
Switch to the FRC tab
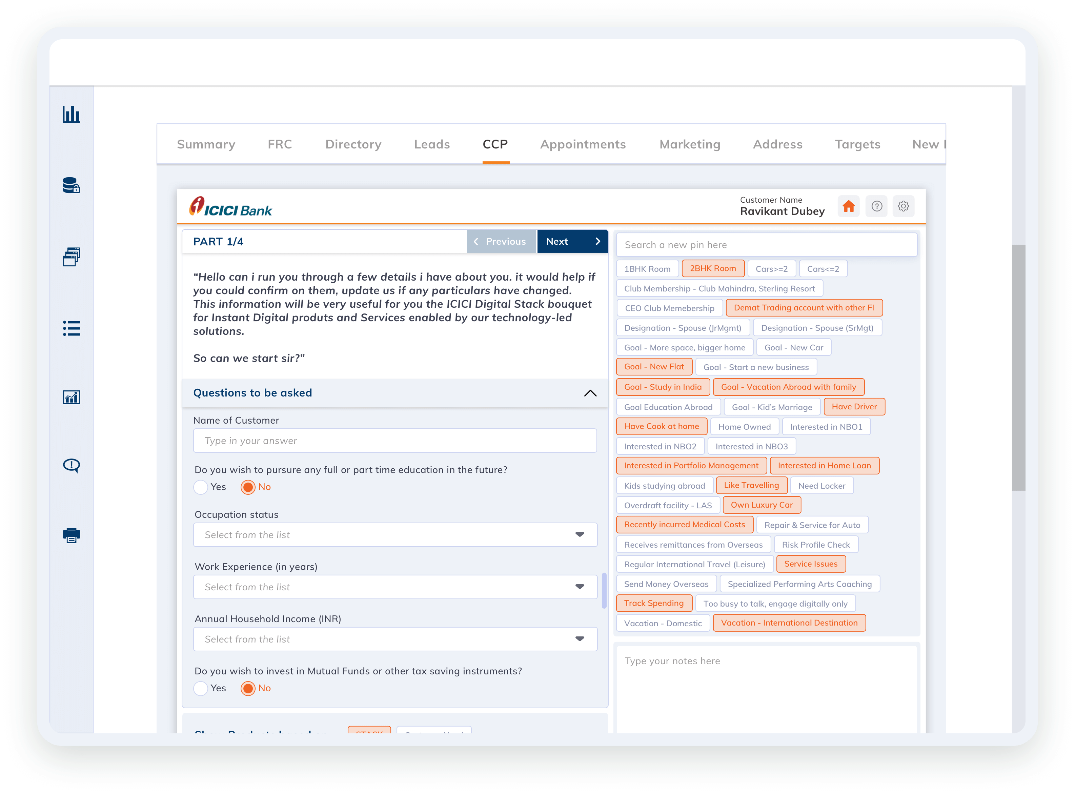point(280,144)
